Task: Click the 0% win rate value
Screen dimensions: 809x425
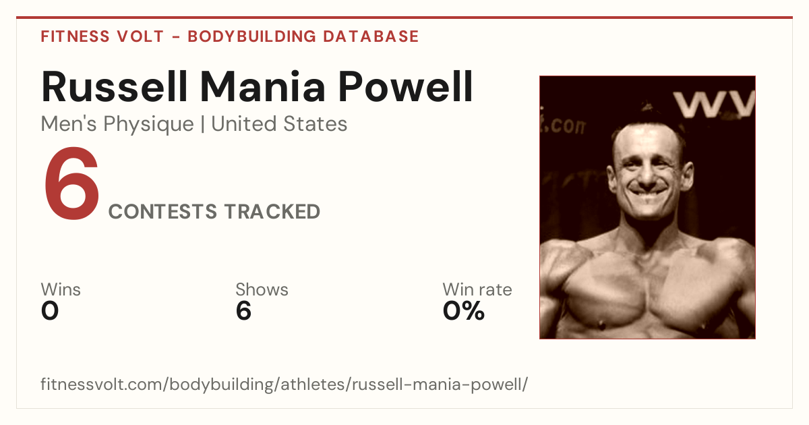Action: (x=464, y=311)
